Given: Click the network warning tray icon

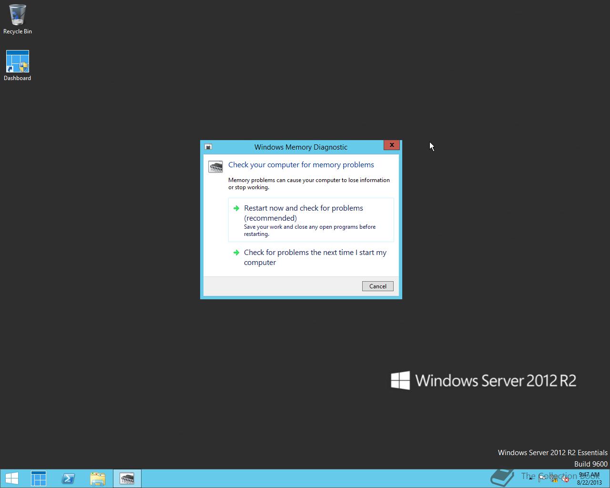Looking at the screenshot, I should [x=554, y=478].
